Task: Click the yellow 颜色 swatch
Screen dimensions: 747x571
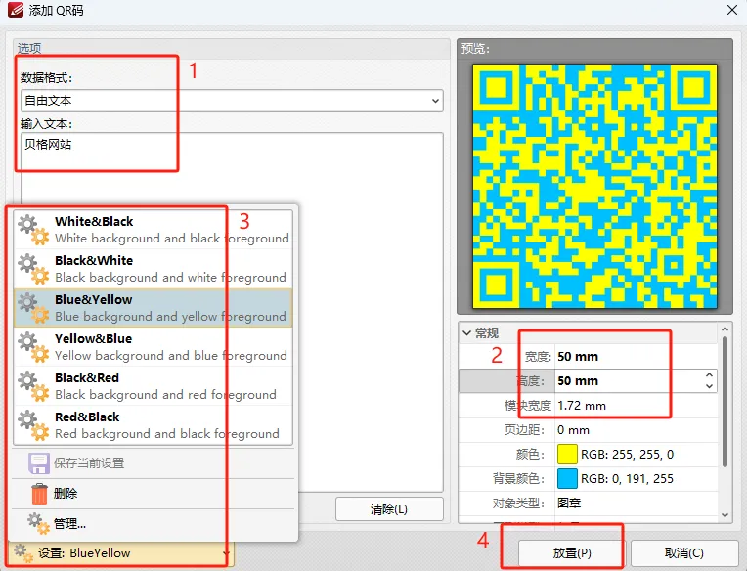Action: 567,455
